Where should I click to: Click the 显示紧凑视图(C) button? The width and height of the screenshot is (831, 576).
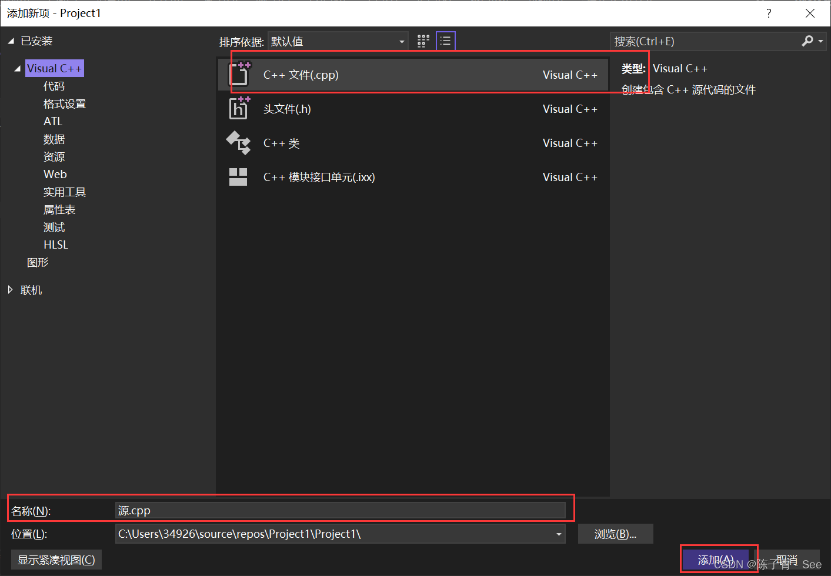coord(56,560)
